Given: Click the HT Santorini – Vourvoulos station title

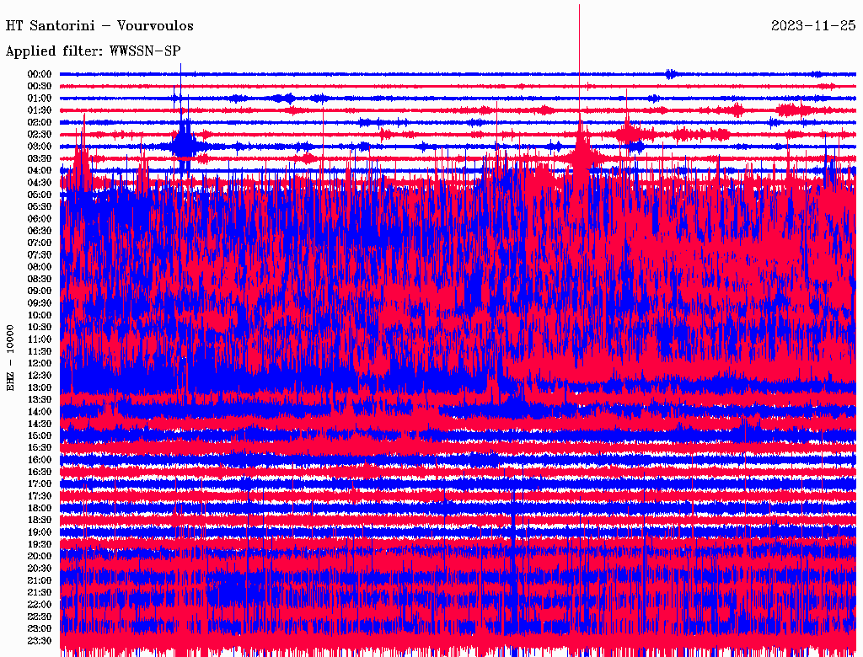Looking at the screenshot, I should tap(99, 26).
